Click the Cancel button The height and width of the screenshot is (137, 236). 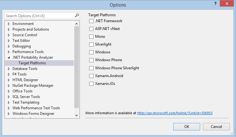216,127
